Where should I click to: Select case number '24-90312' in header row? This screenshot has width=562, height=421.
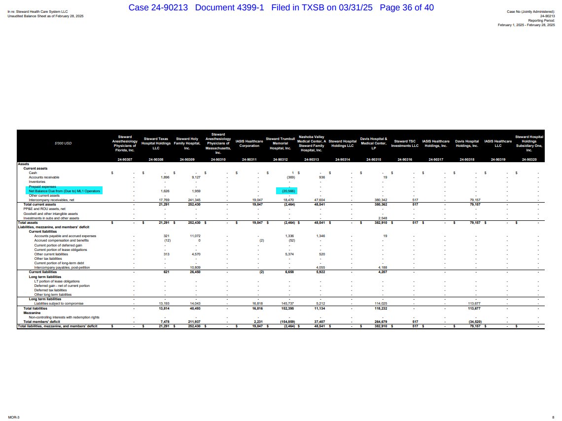click(281, 159)
